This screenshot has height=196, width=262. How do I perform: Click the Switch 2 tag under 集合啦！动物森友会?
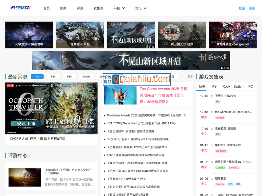pos(221,151)
